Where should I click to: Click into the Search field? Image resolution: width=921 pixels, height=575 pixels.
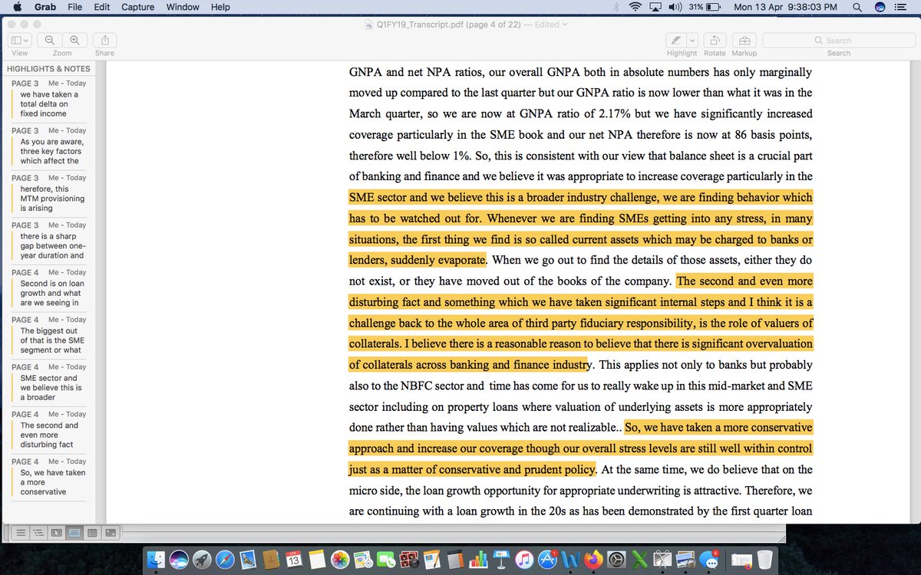tap(839, 41)
